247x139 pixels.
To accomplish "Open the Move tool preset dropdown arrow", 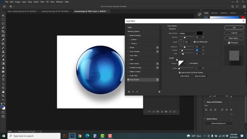I will coord(14,7).
